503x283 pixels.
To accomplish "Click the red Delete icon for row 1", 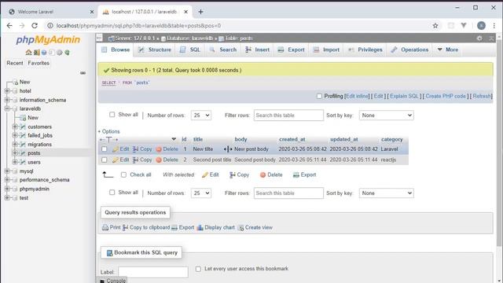I will (x=159, y=149).
